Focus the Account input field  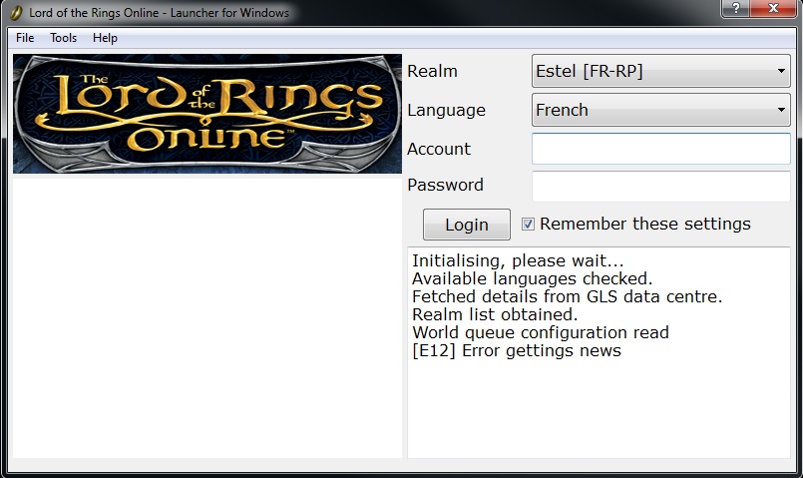661,149
